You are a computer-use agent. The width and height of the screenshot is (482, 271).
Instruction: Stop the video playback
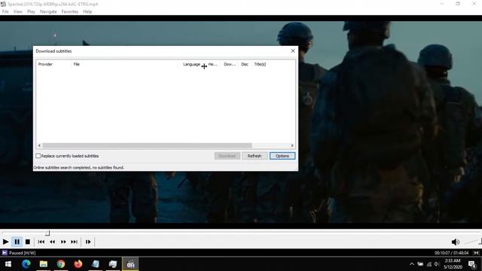pyautogui.click(x=28, y=242)
